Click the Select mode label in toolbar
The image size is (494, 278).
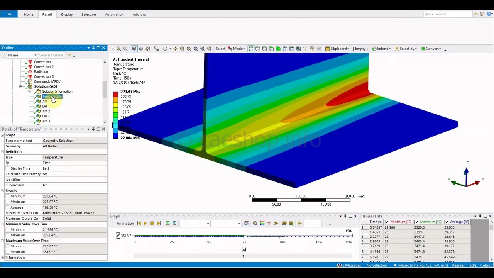220,49
